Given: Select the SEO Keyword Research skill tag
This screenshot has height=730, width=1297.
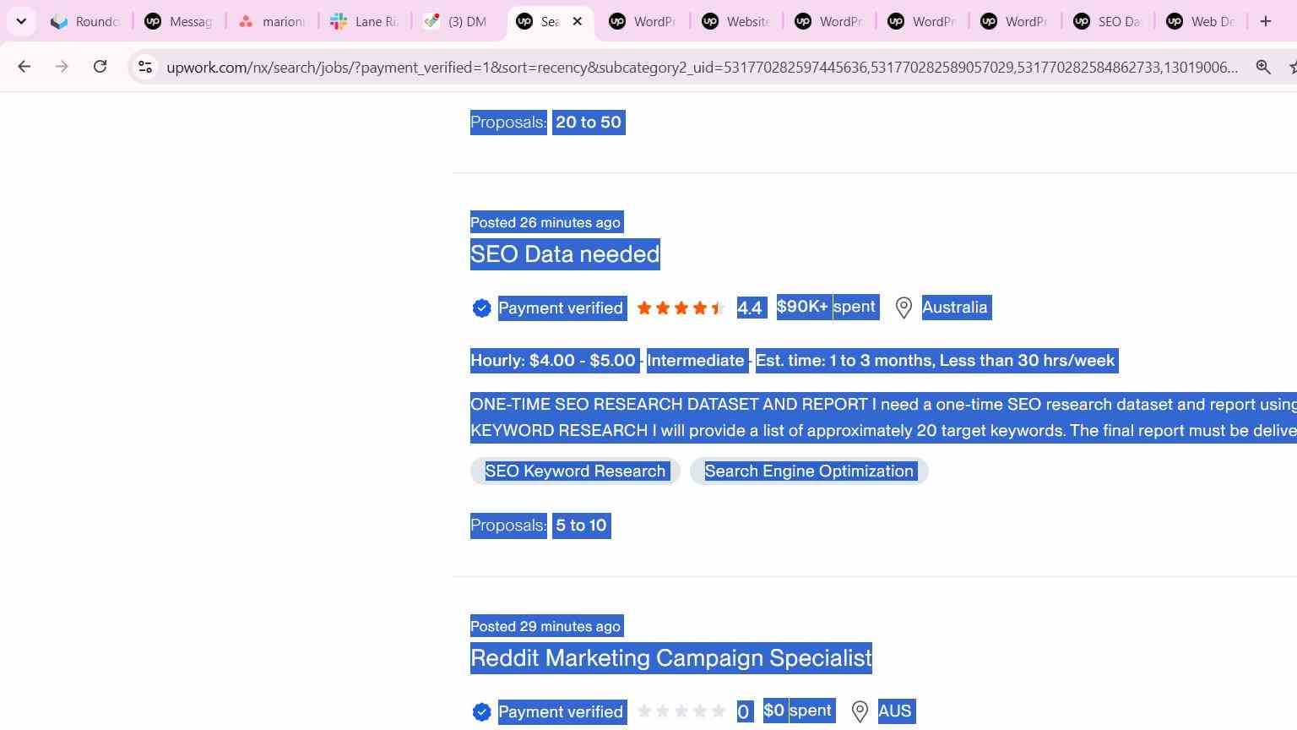Looking at the screenshot, I should click(575, 471).
